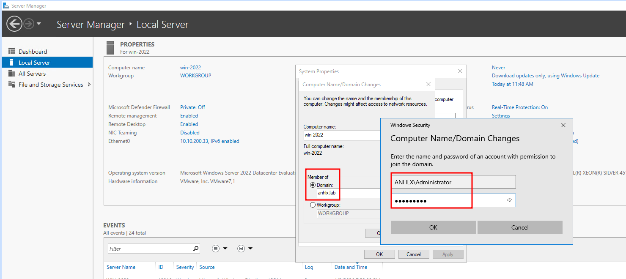Click the ANHLX\Administrator username field
Viewport: 626px width, 279px height.
[x=453, y=182]
